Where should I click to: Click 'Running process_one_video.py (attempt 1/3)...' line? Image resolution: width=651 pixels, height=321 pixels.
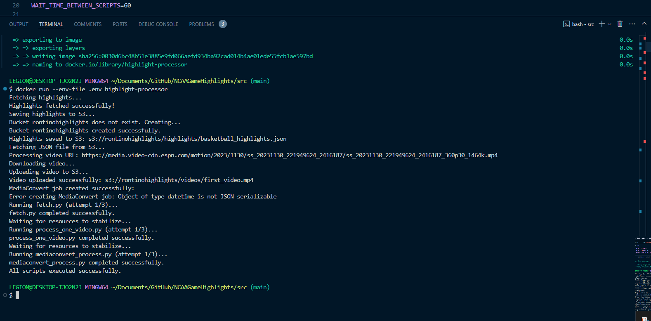tap(83, 229)
